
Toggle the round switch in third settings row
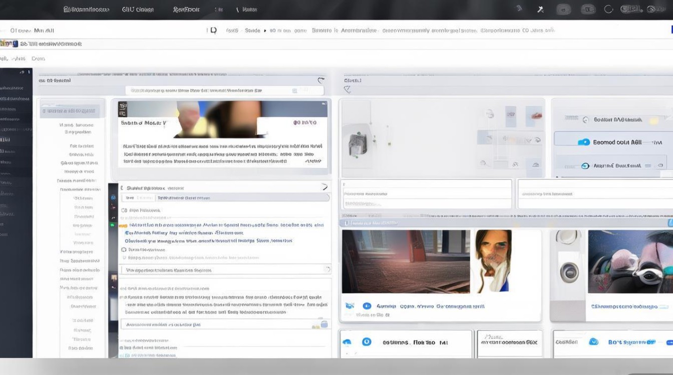[x=585, y=166]
